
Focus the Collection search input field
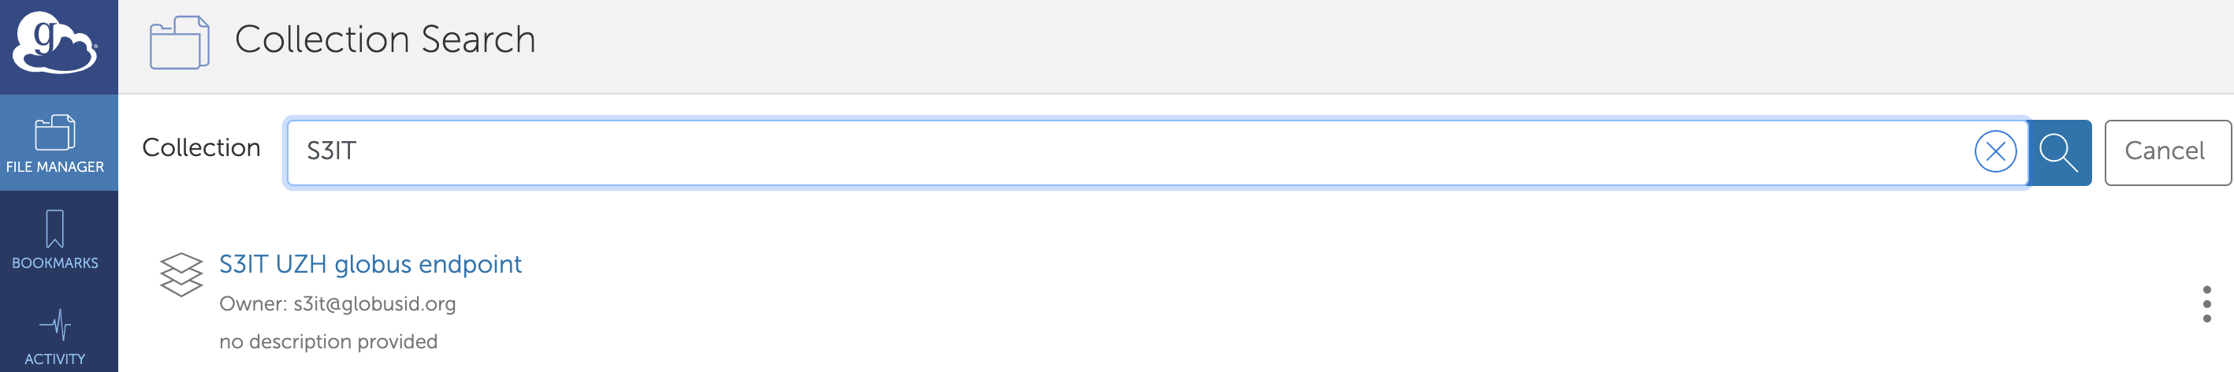click(1127, 153)
